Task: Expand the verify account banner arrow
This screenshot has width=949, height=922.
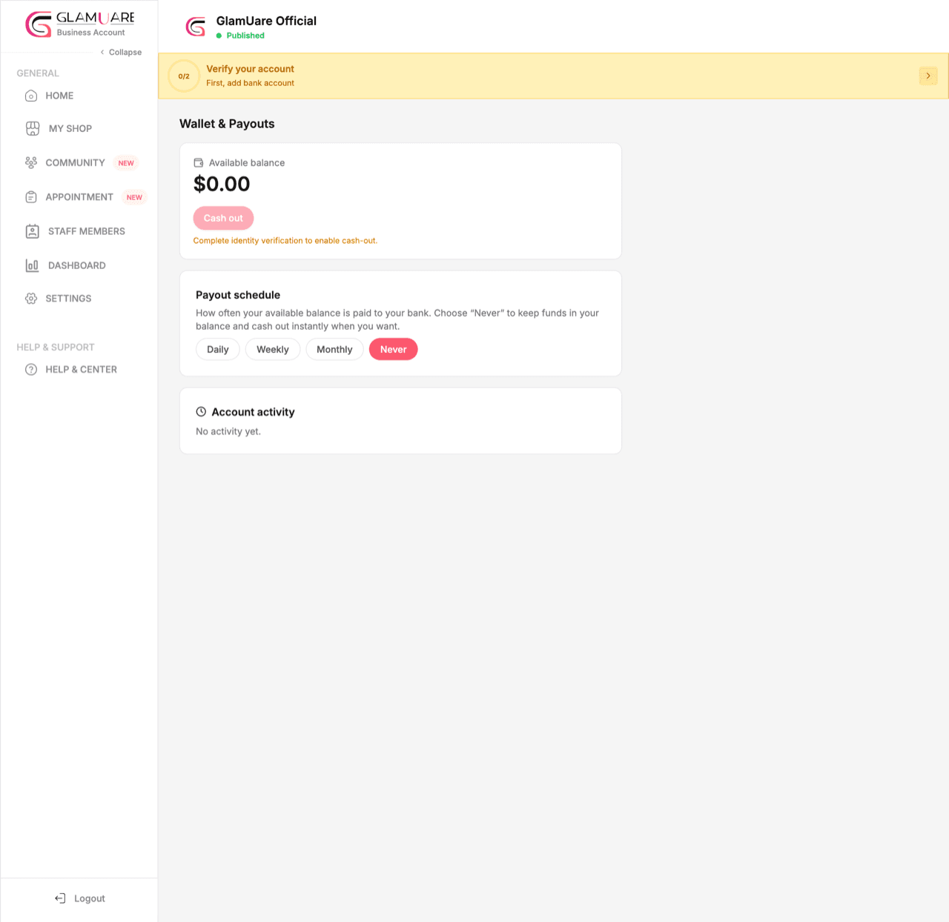Action: 928,76
